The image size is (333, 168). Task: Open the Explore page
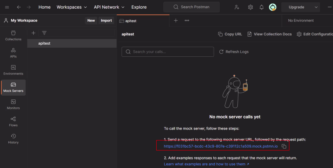click(x=139, y=7)
